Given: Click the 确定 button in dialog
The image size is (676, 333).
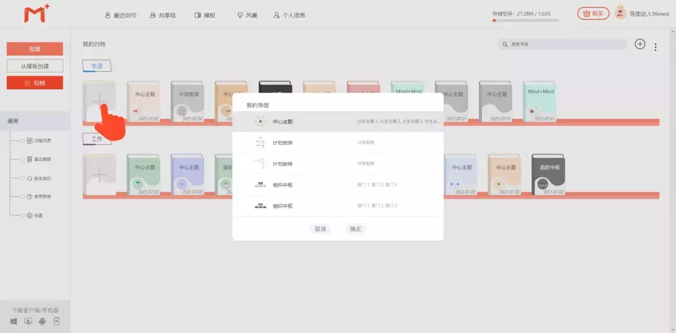Looking at the screenshot, I should tap(356, 229).
